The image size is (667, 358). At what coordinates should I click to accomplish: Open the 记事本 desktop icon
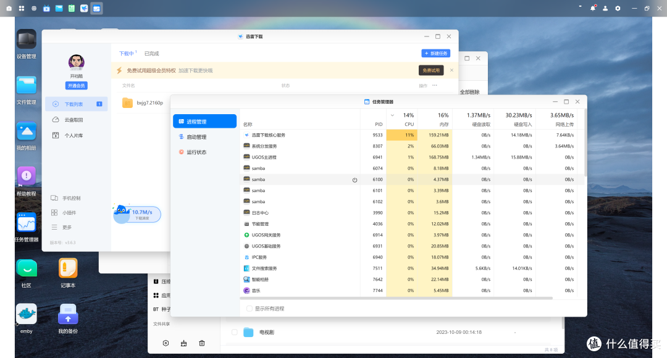point(68,268)
